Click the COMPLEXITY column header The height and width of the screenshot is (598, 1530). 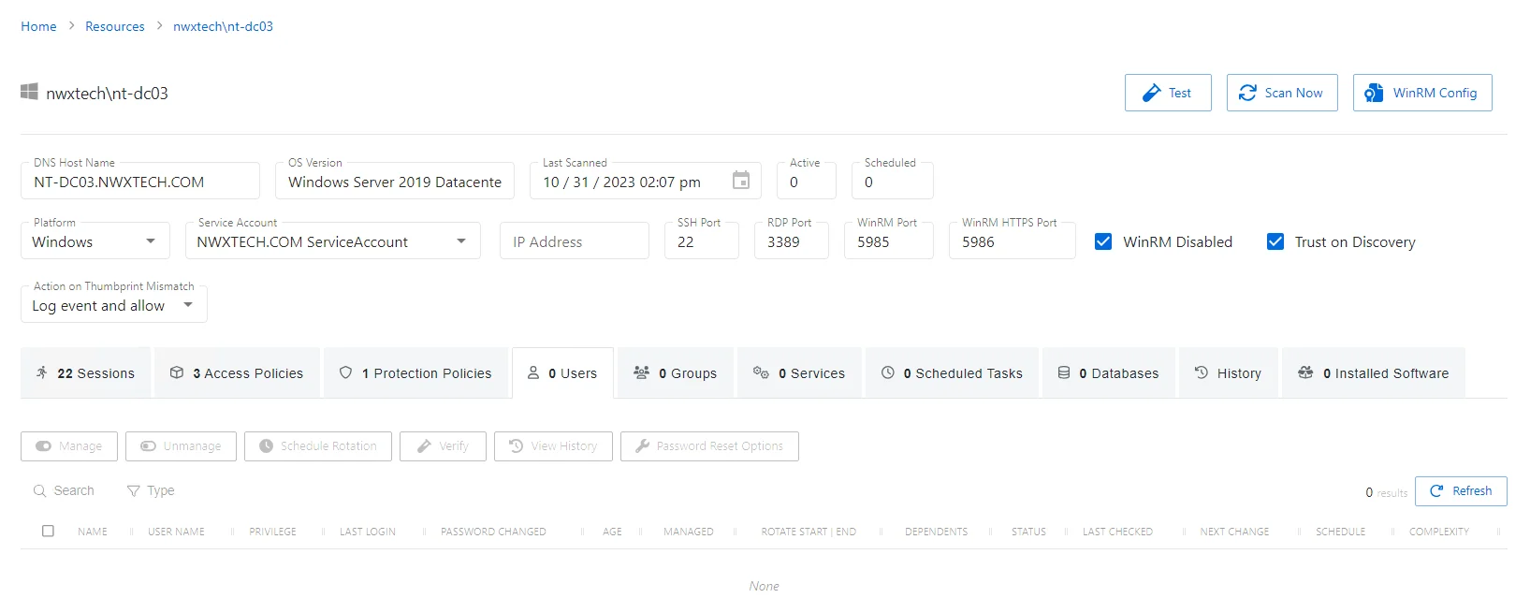[x=1439, y=532]
